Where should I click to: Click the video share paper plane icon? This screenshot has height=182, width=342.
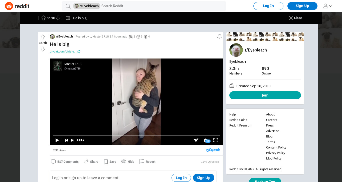click(x=196, y=140)
